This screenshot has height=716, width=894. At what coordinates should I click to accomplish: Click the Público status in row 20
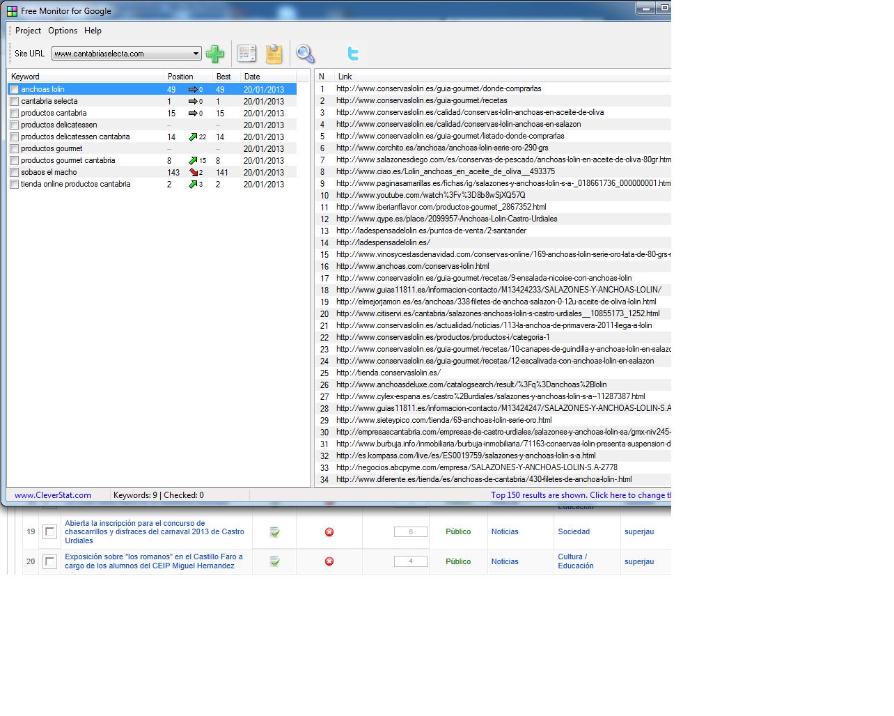458,561
